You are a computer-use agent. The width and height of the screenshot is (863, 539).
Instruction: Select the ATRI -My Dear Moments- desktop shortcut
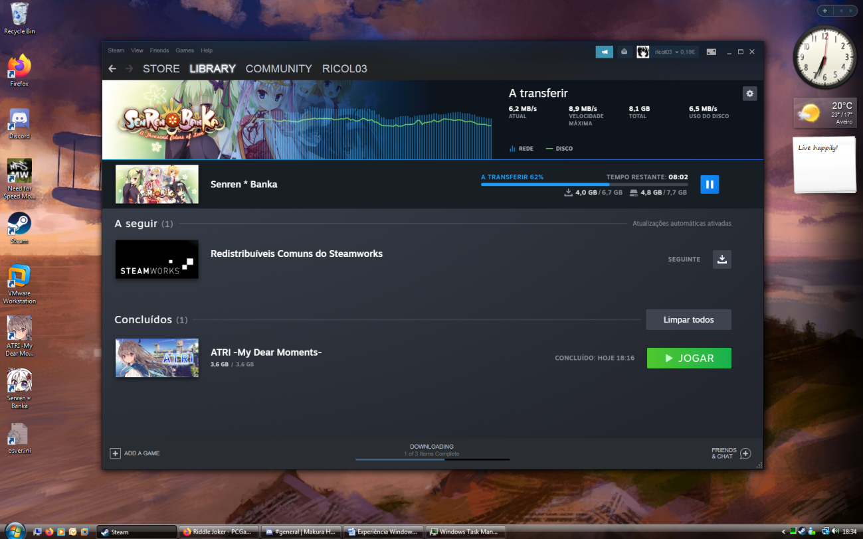point(19,337)
